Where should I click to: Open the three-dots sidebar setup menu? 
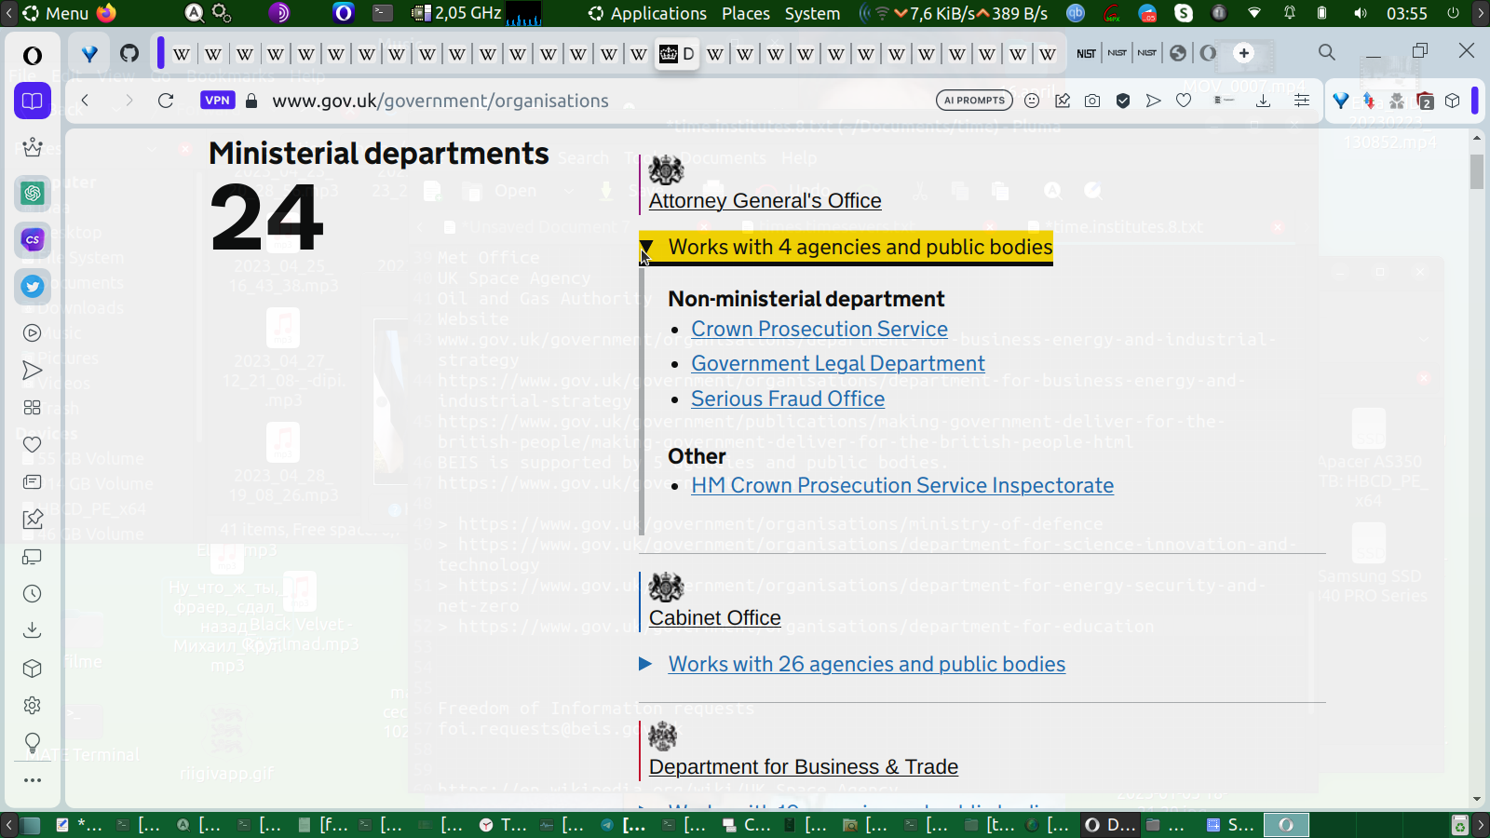click(x=33, y=780)
